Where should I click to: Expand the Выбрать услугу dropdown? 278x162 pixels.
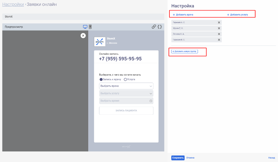126,93
